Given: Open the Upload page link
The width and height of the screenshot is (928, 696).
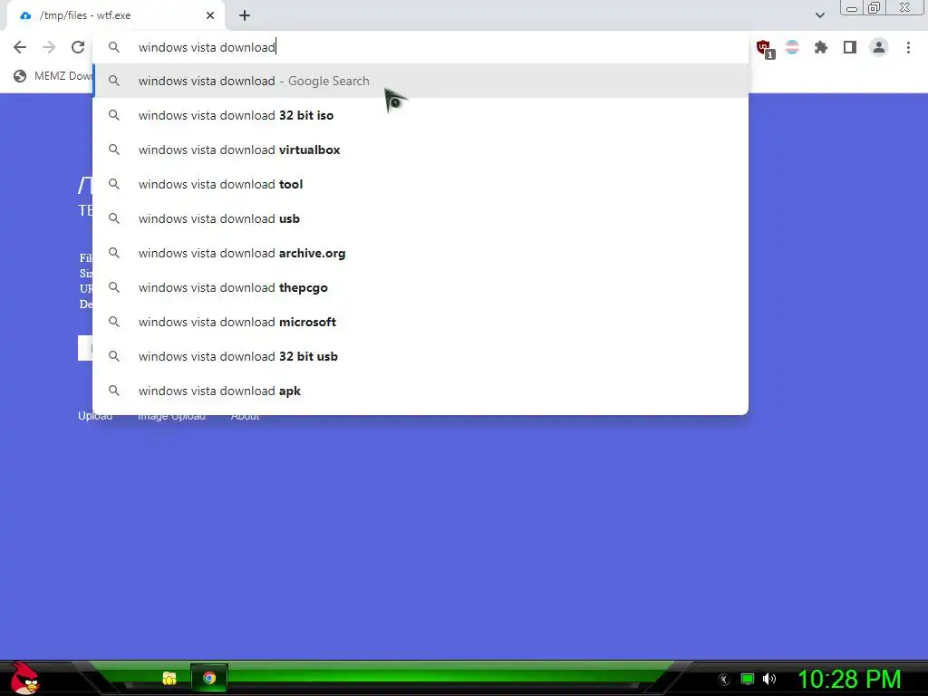Looking at the screenshot, I should pos(94,416).
